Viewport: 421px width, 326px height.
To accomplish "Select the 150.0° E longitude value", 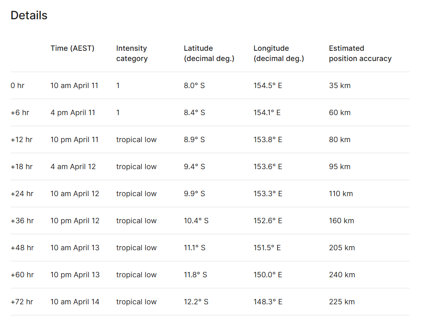I will point(268,275).
